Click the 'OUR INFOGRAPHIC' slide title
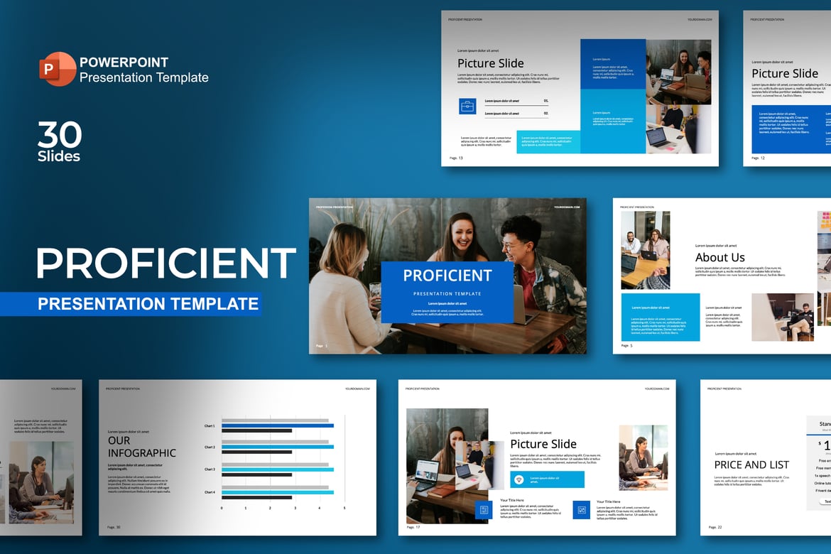831x554 pixels. tap(141, 447)
